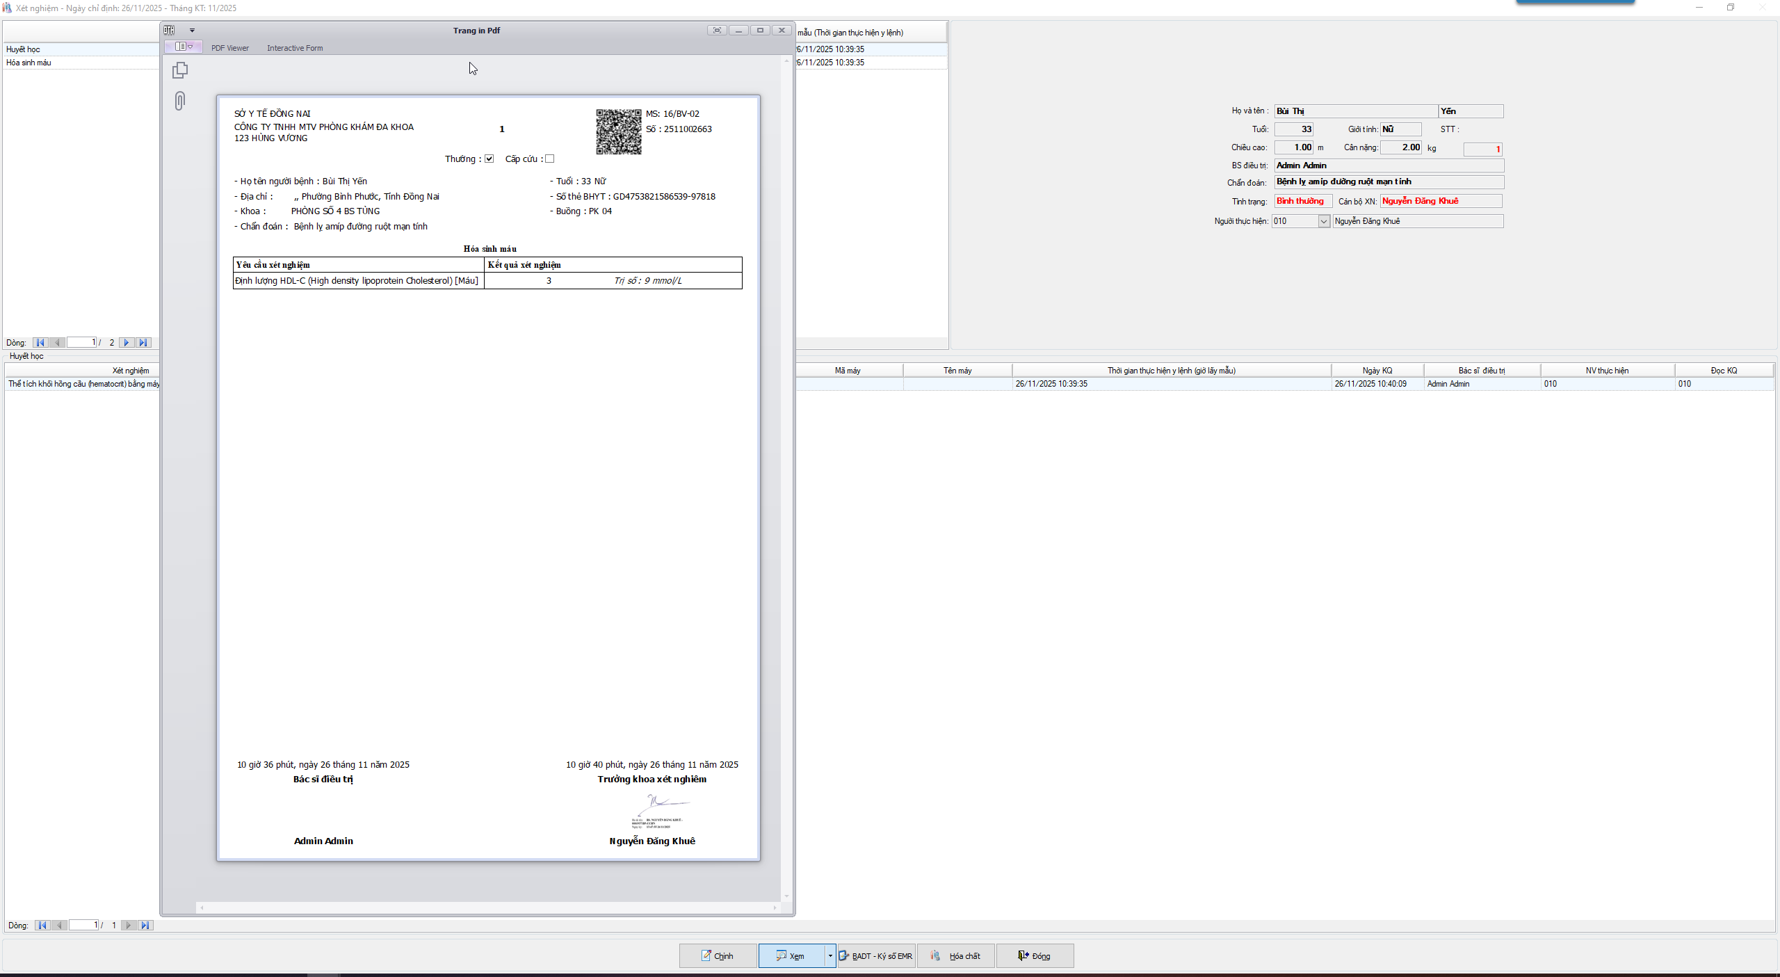The height and width of the screenshot is (977, 1780).
Task: Click PDF viewer vertical scrollbar down arrow
Action: (786, 896)
